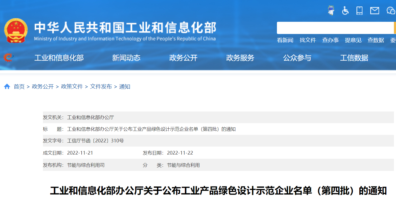This screenshot has height=201, width=396.
Task: Select 工业和信息化部 nav menu
Action: [x=59, y=58]
